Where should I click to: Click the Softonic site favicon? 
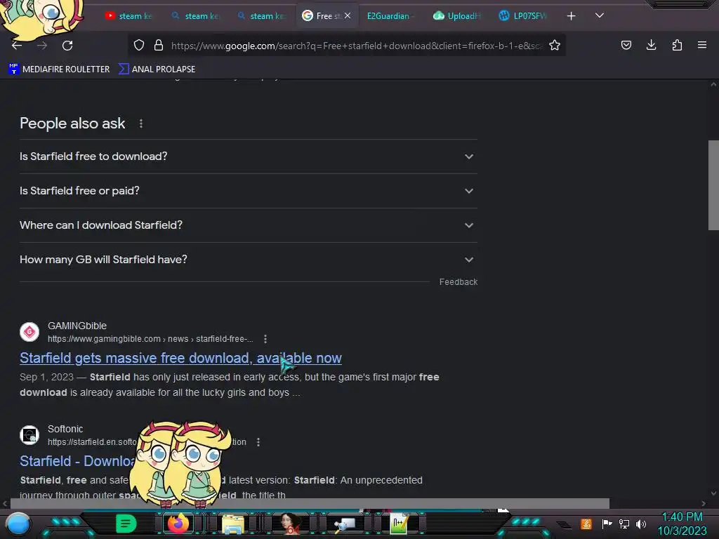coord(29,435)
